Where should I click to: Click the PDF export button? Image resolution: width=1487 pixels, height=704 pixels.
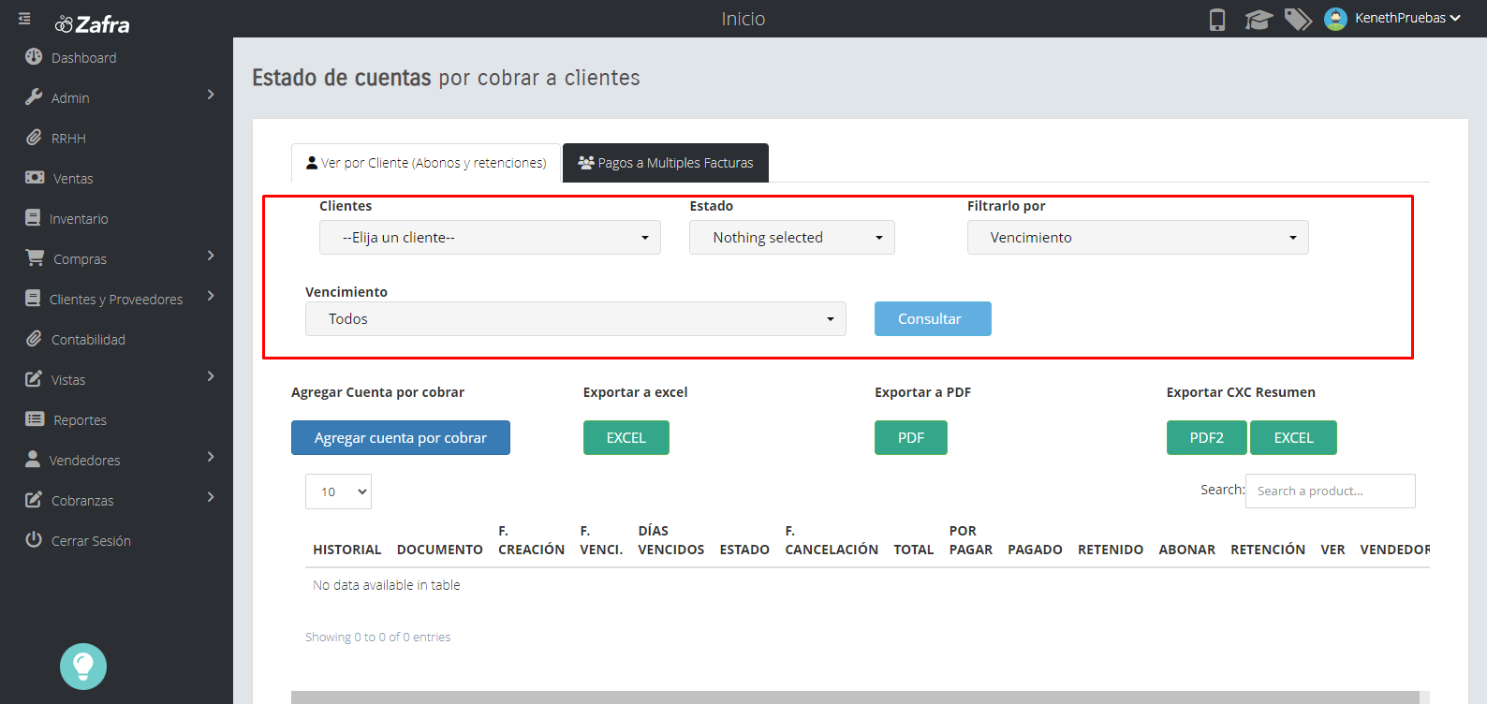[x=911, y=438]
